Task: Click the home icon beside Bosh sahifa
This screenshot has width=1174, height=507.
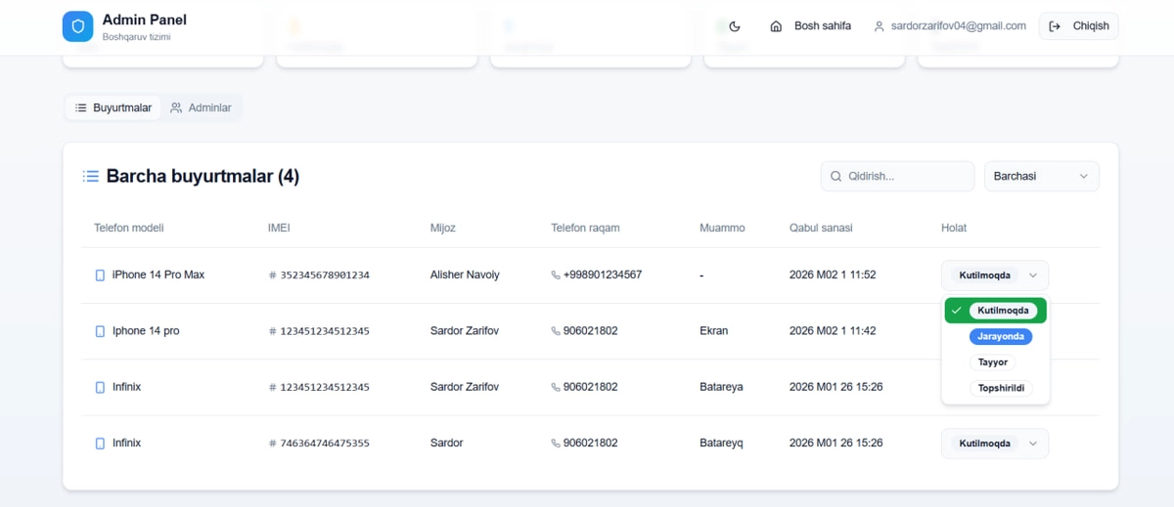Action: [x=776, y=26]
